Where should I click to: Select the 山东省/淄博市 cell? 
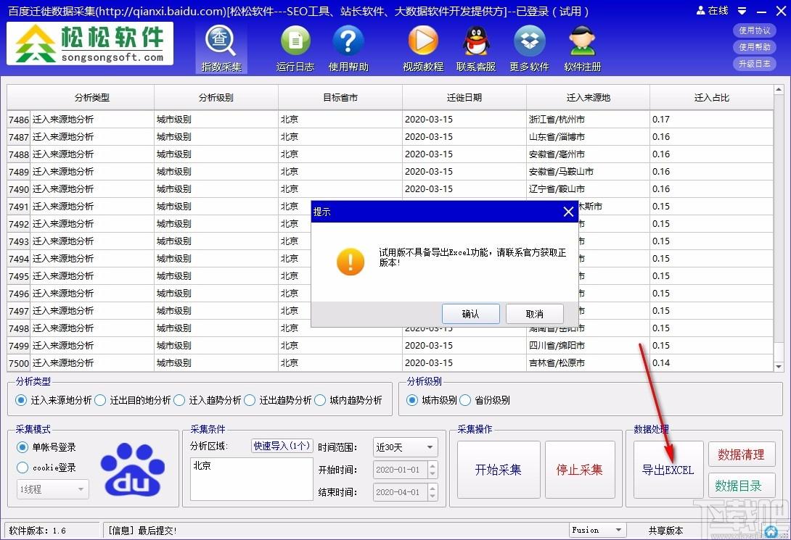(x=589, y=136)
